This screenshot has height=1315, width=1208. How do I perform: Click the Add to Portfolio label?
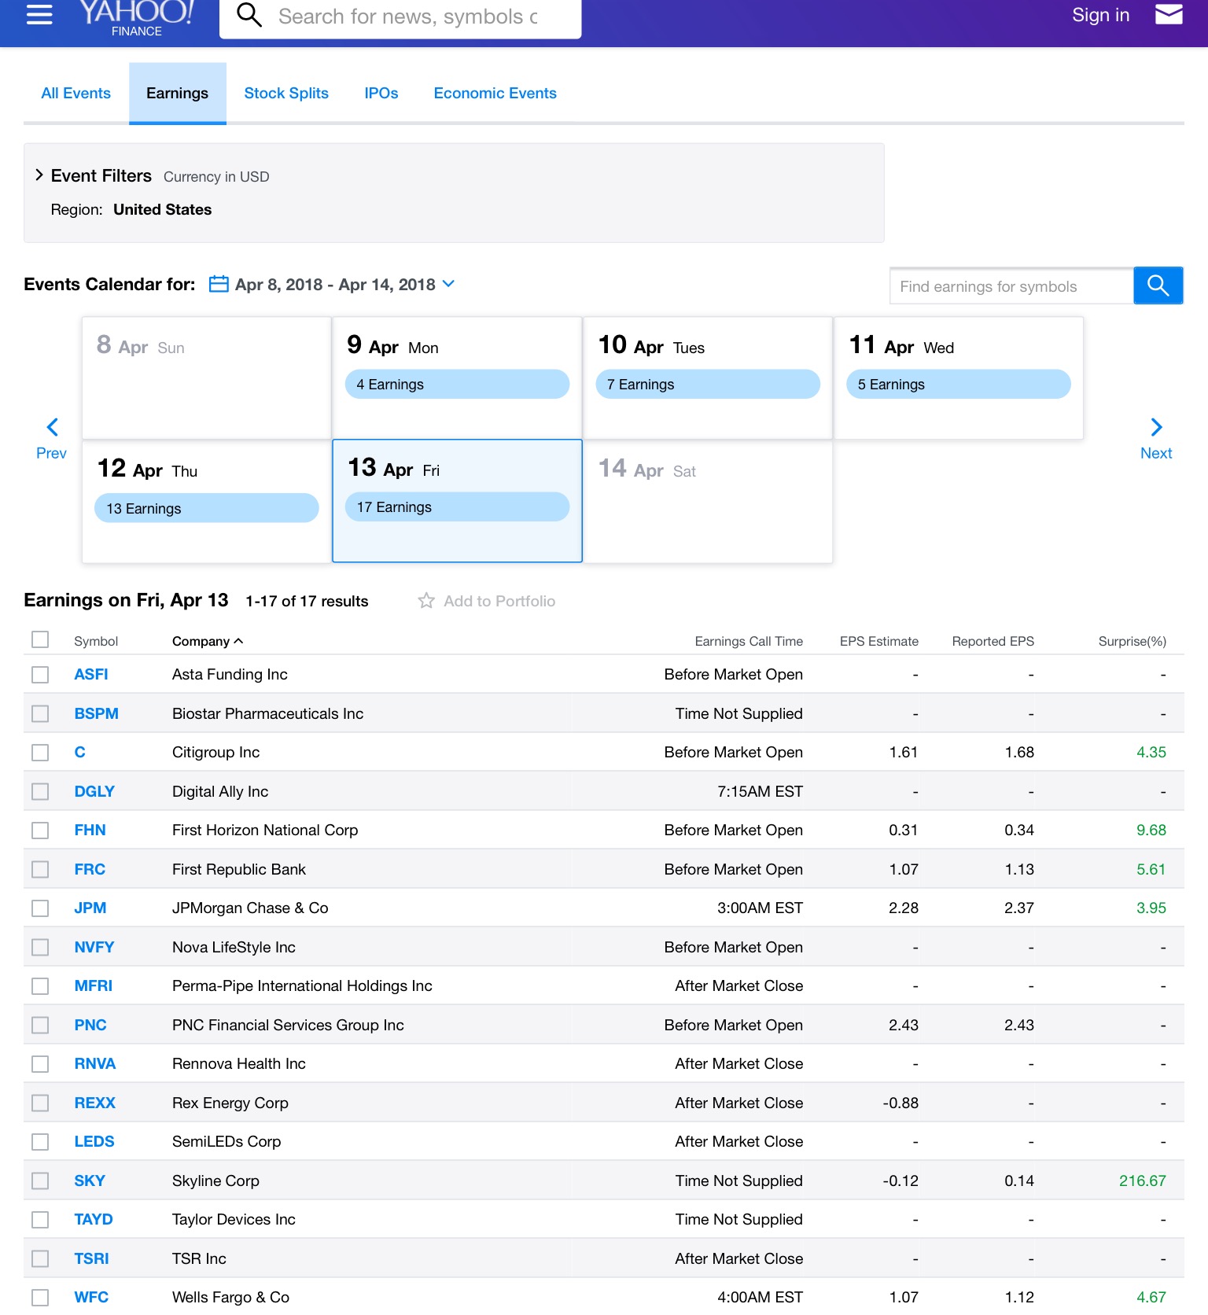pyautogui.click(x=499, y=601)
